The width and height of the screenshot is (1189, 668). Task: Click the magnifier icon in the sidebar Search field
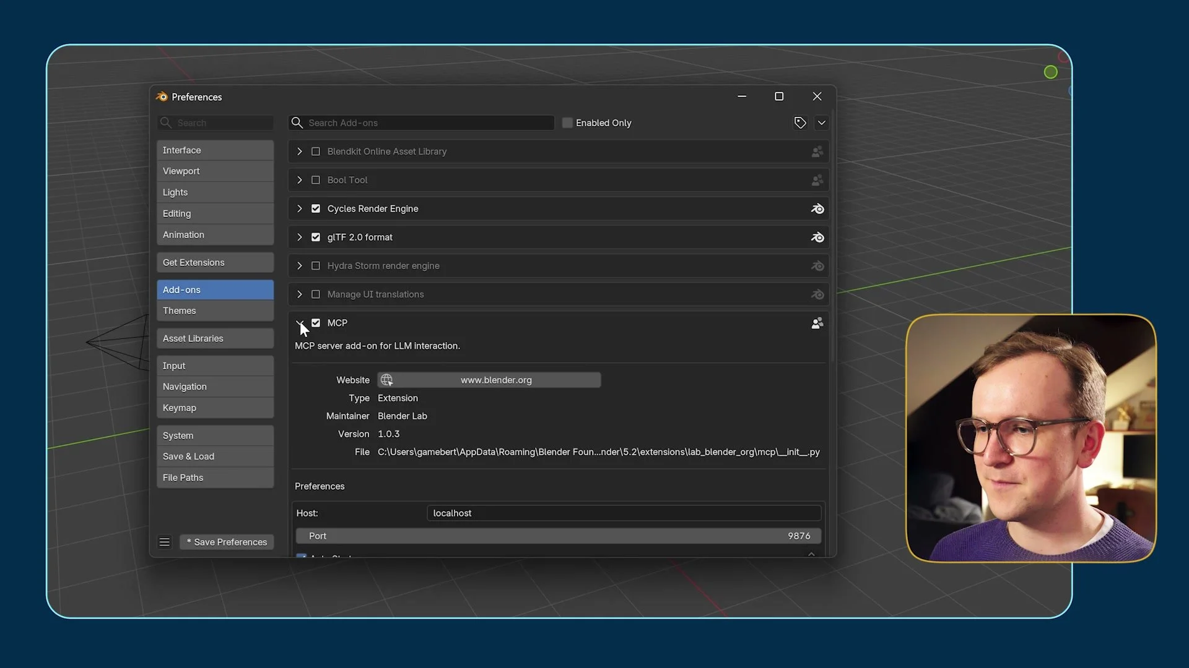tap(165, 122)
